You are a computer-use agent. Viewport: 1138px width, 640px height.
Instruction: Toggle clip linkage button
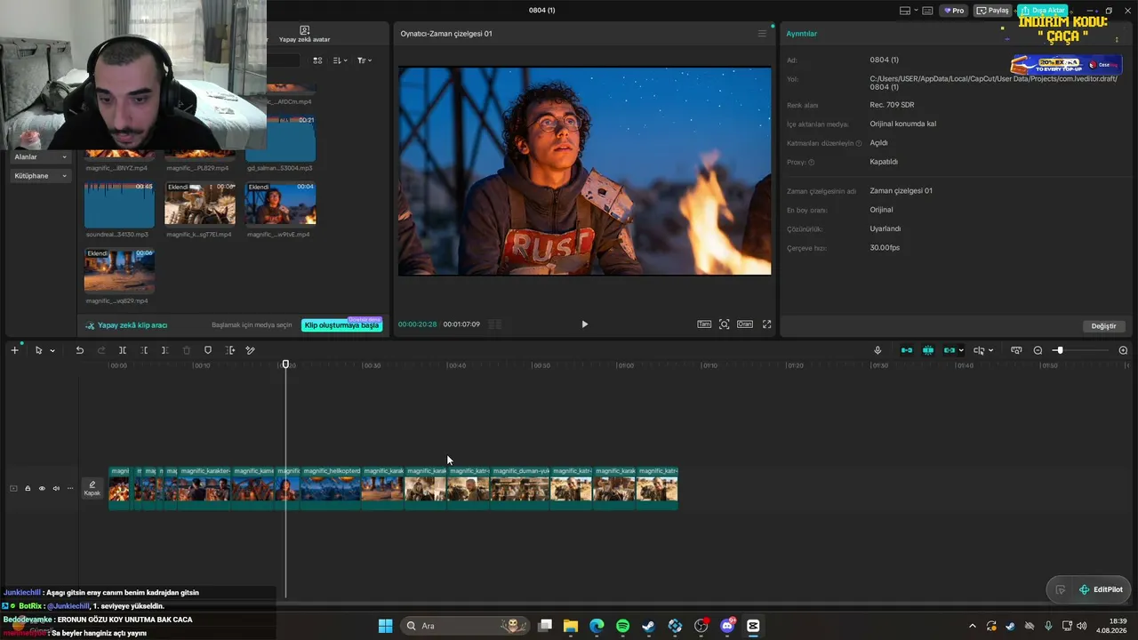click(950, 350)
